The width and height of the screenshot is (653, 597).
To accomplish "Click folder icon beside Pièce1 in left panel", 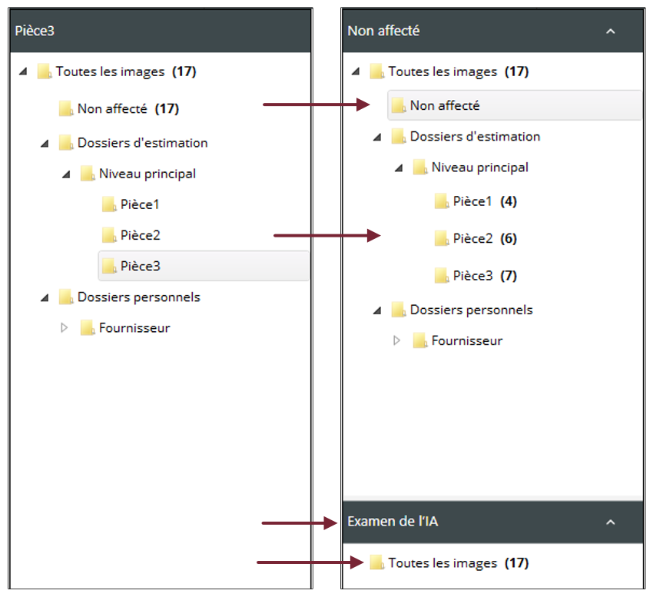I will tap(109, 205).
